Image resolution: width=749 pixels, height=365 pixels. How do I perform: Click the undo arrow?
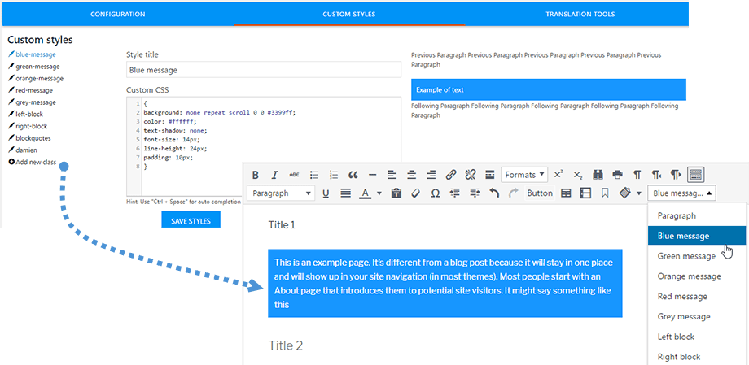coord(493,193)
